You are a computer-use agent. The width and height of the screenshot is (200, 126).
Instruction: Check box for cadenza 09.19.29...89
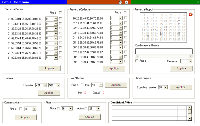pyautogui.click(x=125, y=61)
